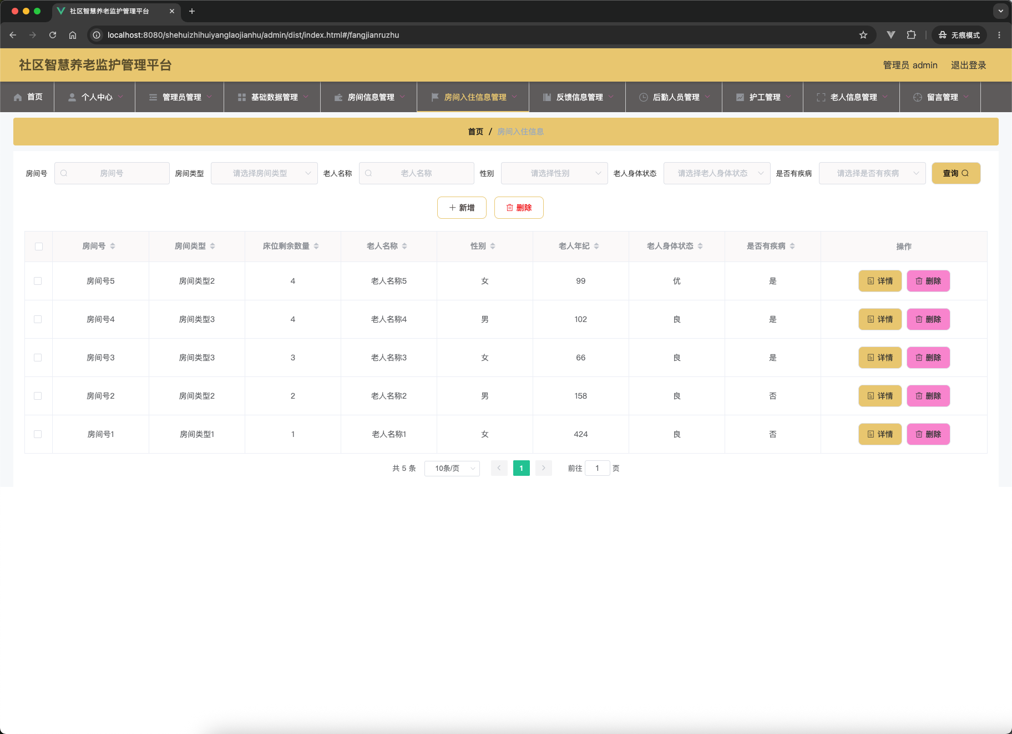Open the 10条/页 page size dropdown
The image size is (1012, 734).
(x=452, y=468)
